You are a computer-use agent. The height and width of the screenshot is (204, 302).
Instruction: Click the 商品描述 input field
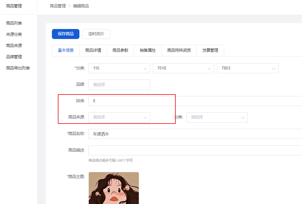(x=194, y=150)
